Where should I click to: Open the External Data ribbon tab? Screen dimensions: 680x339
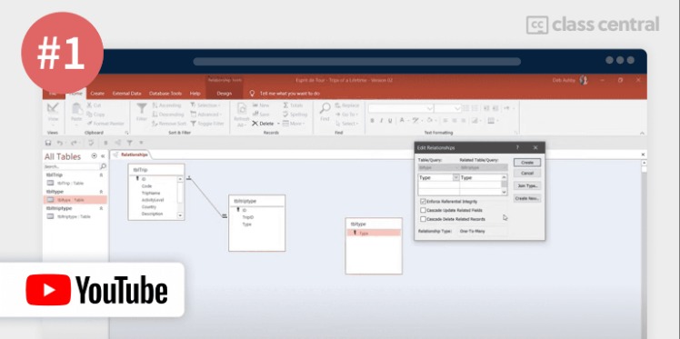126,94
